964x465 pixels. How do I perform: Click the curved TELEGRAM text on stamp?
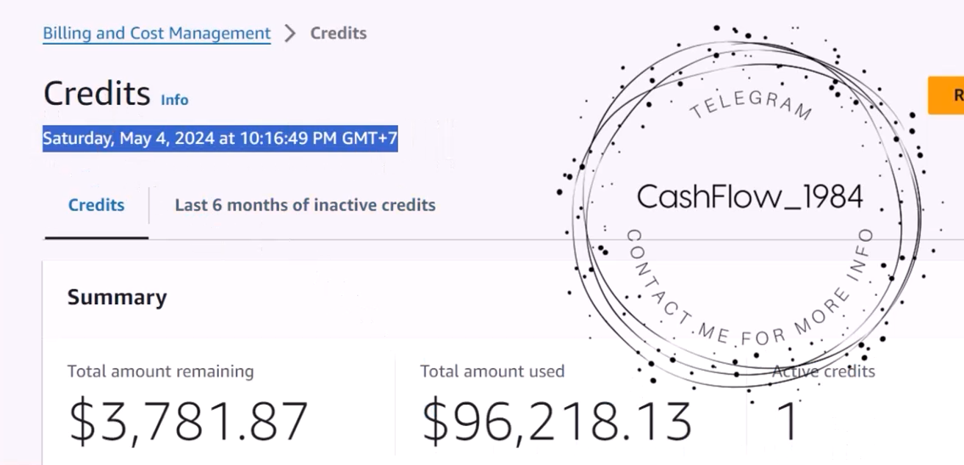tap(752, 101)
